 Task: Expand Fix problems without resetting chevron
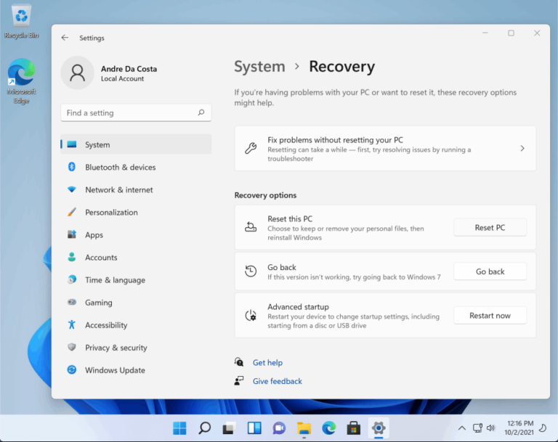click(522, 148)
